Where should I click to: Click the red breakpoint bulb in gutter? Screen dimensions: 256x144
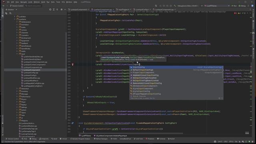[73, 64]
